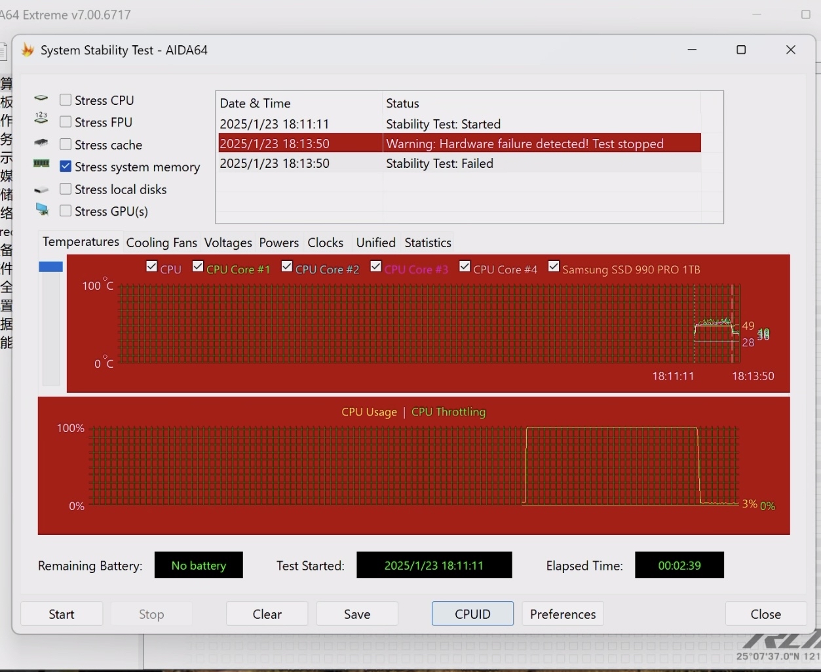Maximize the System Stability Test window
The height and width of the screenshot is (672, 821).
click(741, 50)
